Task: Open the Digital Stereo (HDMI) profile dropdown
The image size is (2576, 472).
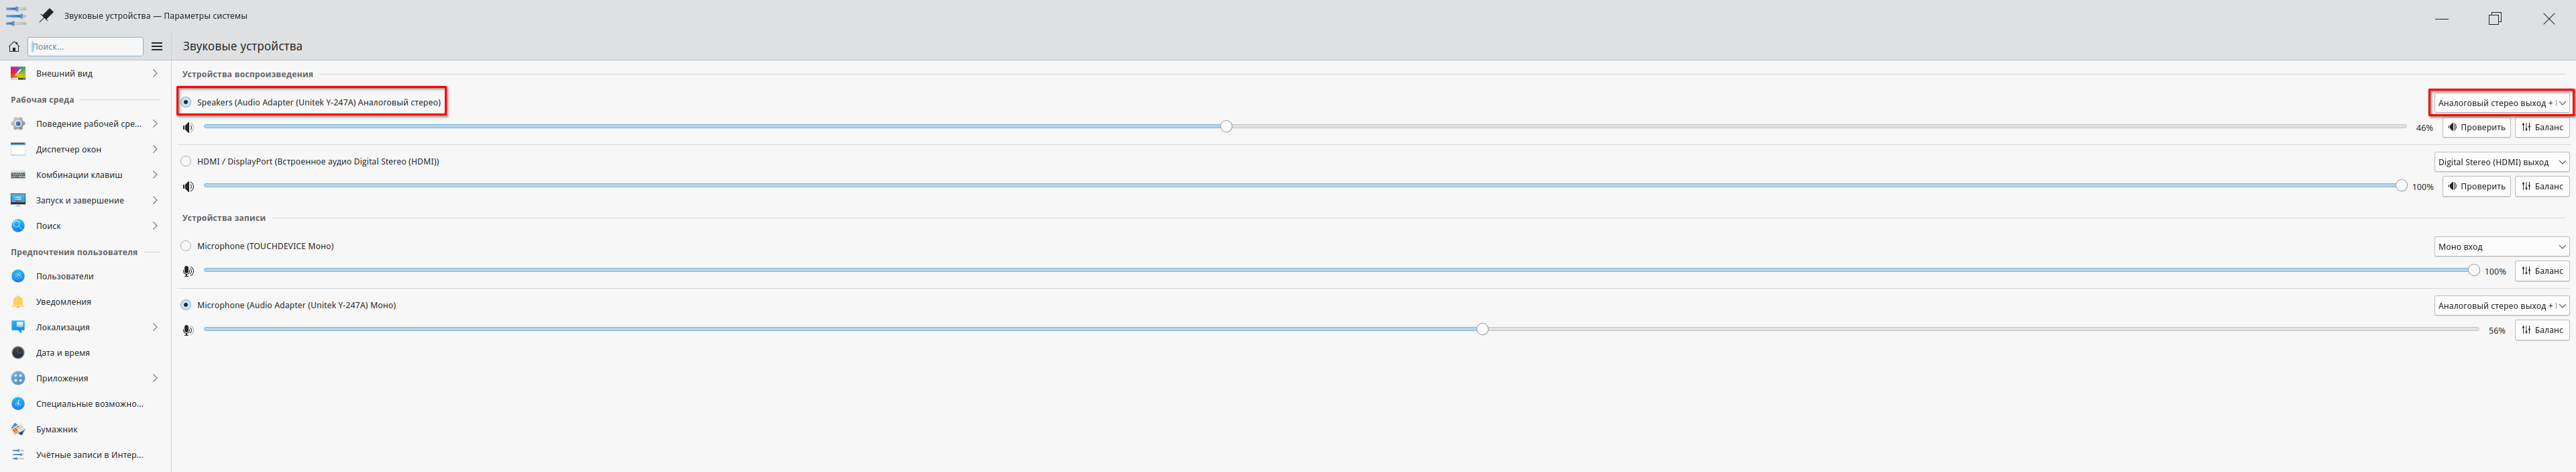Action: pos(2500,162)
